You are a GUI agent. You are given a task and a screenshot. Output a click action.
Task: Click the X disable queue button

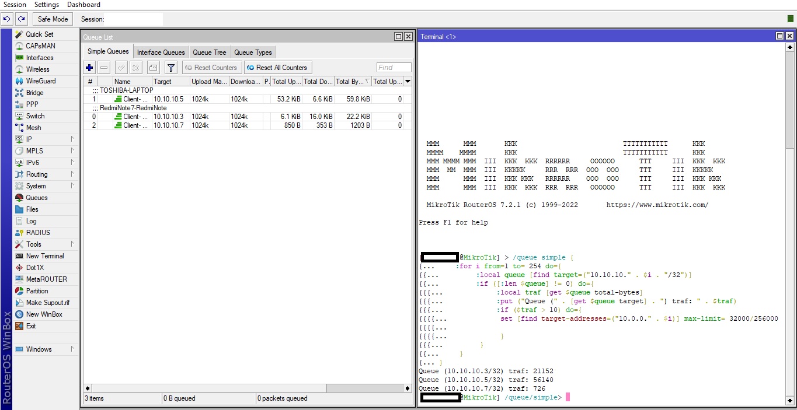136,68
